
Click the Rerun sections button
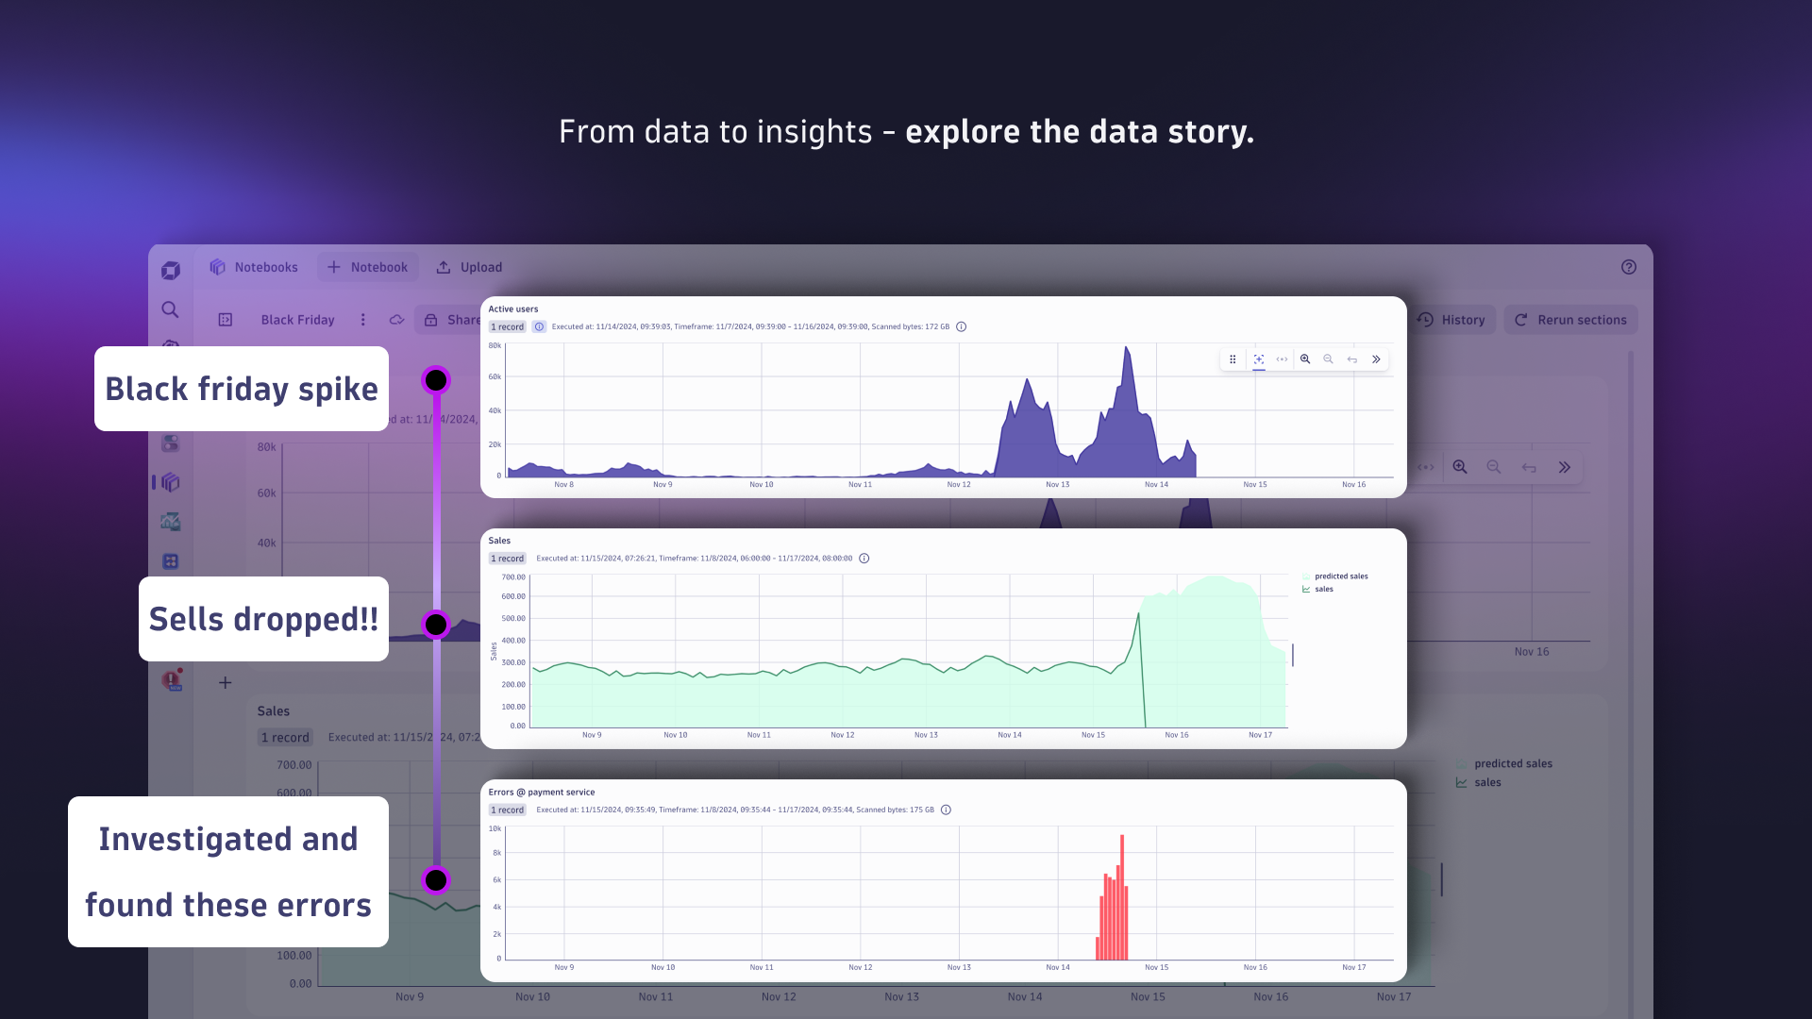tap(1570, 320)
